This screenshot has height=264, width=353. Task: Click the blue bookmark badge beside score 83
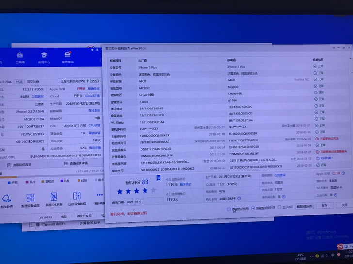click(x=159, y=178)
